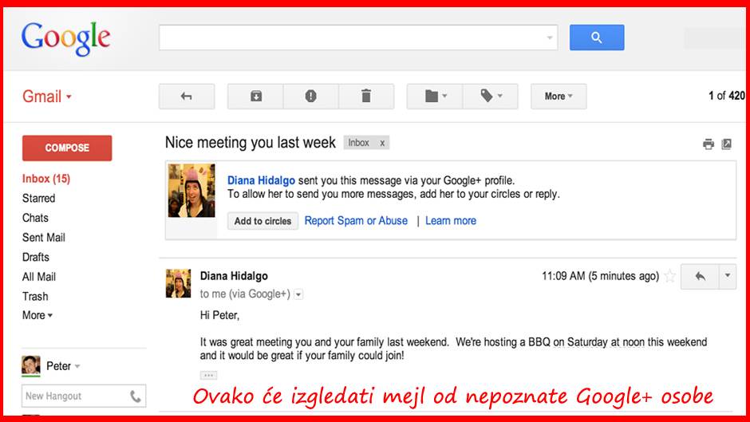Click inside the Google search field
The height and width of the screenshot is (422, 750).
pos(351,37)
